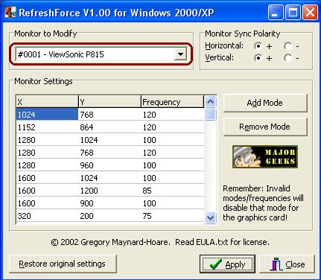Maximize the RefreshForce window
The width and height of the screenshot is (321, 280).
(293, 12)
